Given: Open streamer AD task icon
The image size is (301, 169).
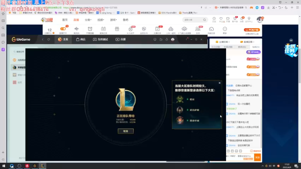Looking at the screenshot, I should click(x=103, y=29).
